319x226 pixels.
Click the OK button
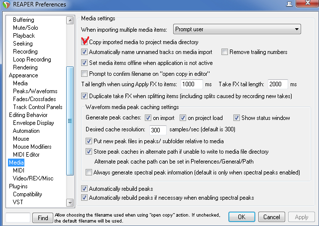[x=242, y=217]
